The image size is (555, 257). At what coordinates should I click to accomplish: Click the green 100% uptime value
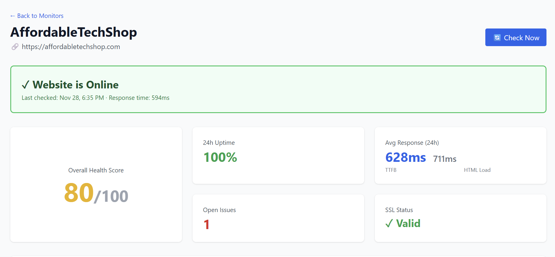pos(220,157)
